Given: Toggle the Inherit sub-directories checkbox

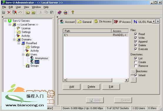Looking at the screenshot, I should coord(136,75).
